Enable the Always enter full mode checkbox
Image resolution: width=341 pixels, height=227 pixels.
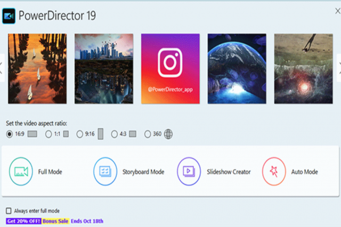coord(9,210)
